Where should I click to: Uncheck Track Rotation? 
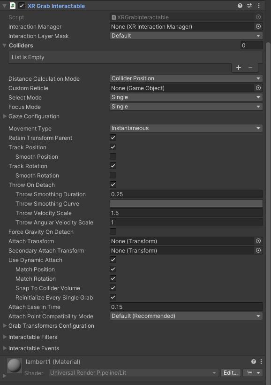[x=113, y=166]
